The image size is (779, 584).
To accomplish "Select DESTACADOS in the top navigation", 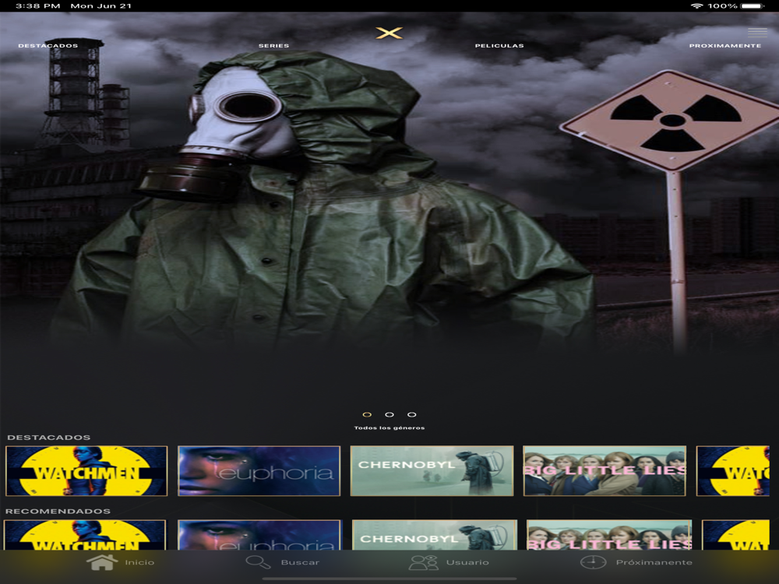I will tap(48, 46).
